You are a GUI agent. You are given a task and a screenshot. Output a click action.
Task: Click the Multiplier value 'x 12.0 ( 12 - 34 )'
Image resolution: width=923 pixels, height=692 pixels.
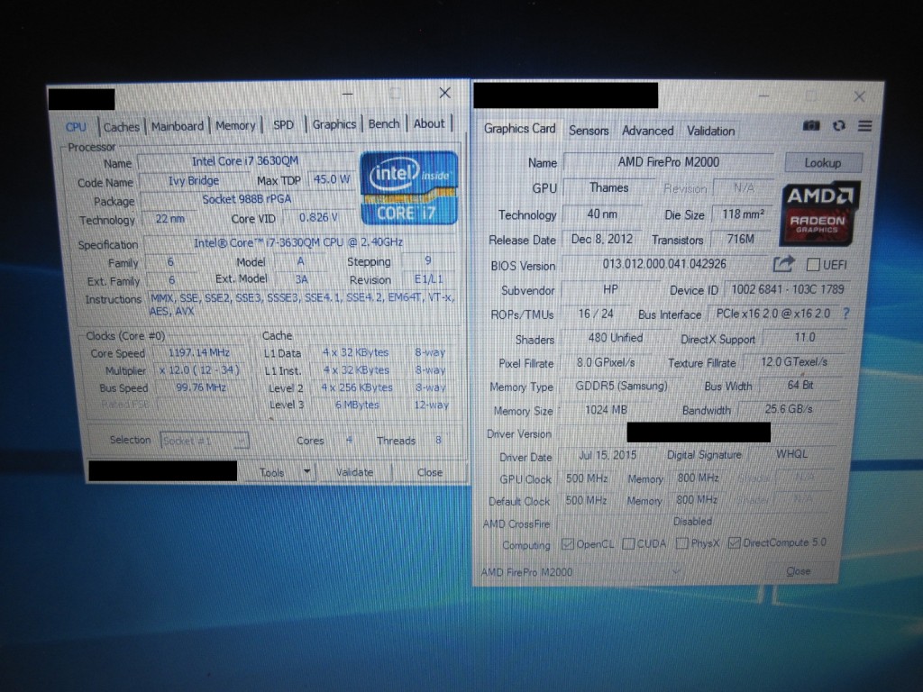[x=199, y=370]
